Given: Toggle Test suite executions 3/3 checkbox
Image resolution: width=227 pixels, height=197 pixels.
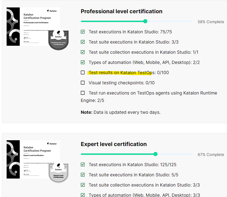Looking at the screenshot, I should click(83, 42).
